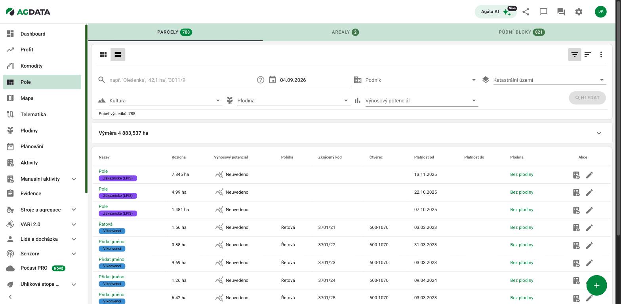
Task: Open Řetová parcel name link
Action: (105, 224)
